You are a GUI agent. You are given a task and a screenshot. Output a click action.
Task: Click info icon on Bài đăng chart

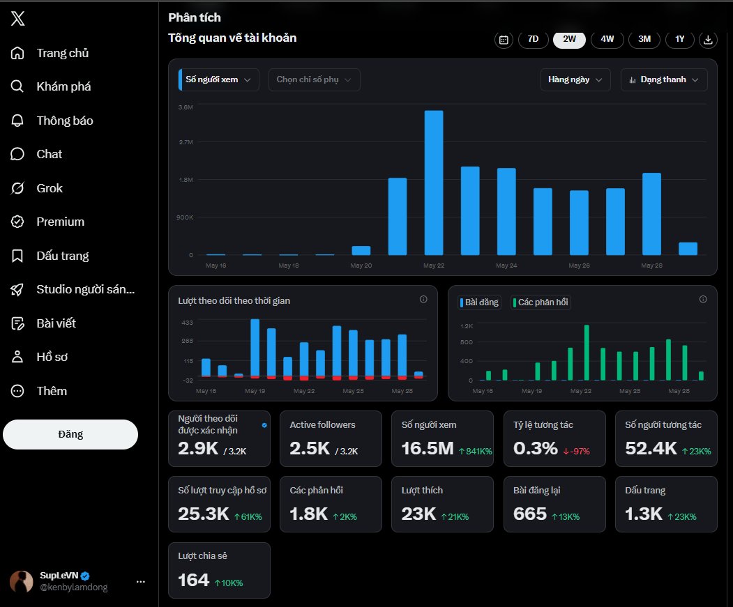click(x=702, y=300)
